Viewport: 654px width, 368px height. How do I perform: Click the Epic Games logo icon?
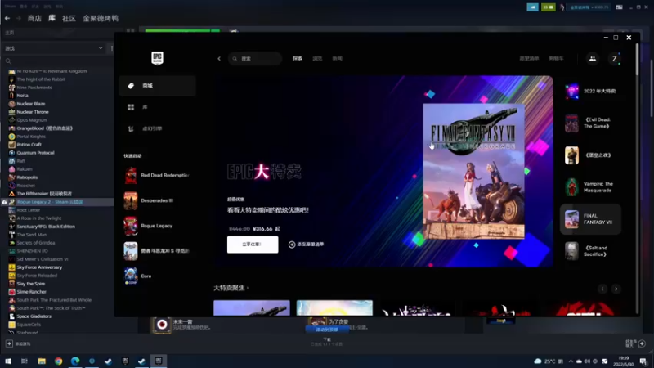157,58
